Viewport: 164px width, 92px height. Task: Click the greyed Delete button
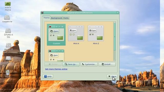point(53,64)
